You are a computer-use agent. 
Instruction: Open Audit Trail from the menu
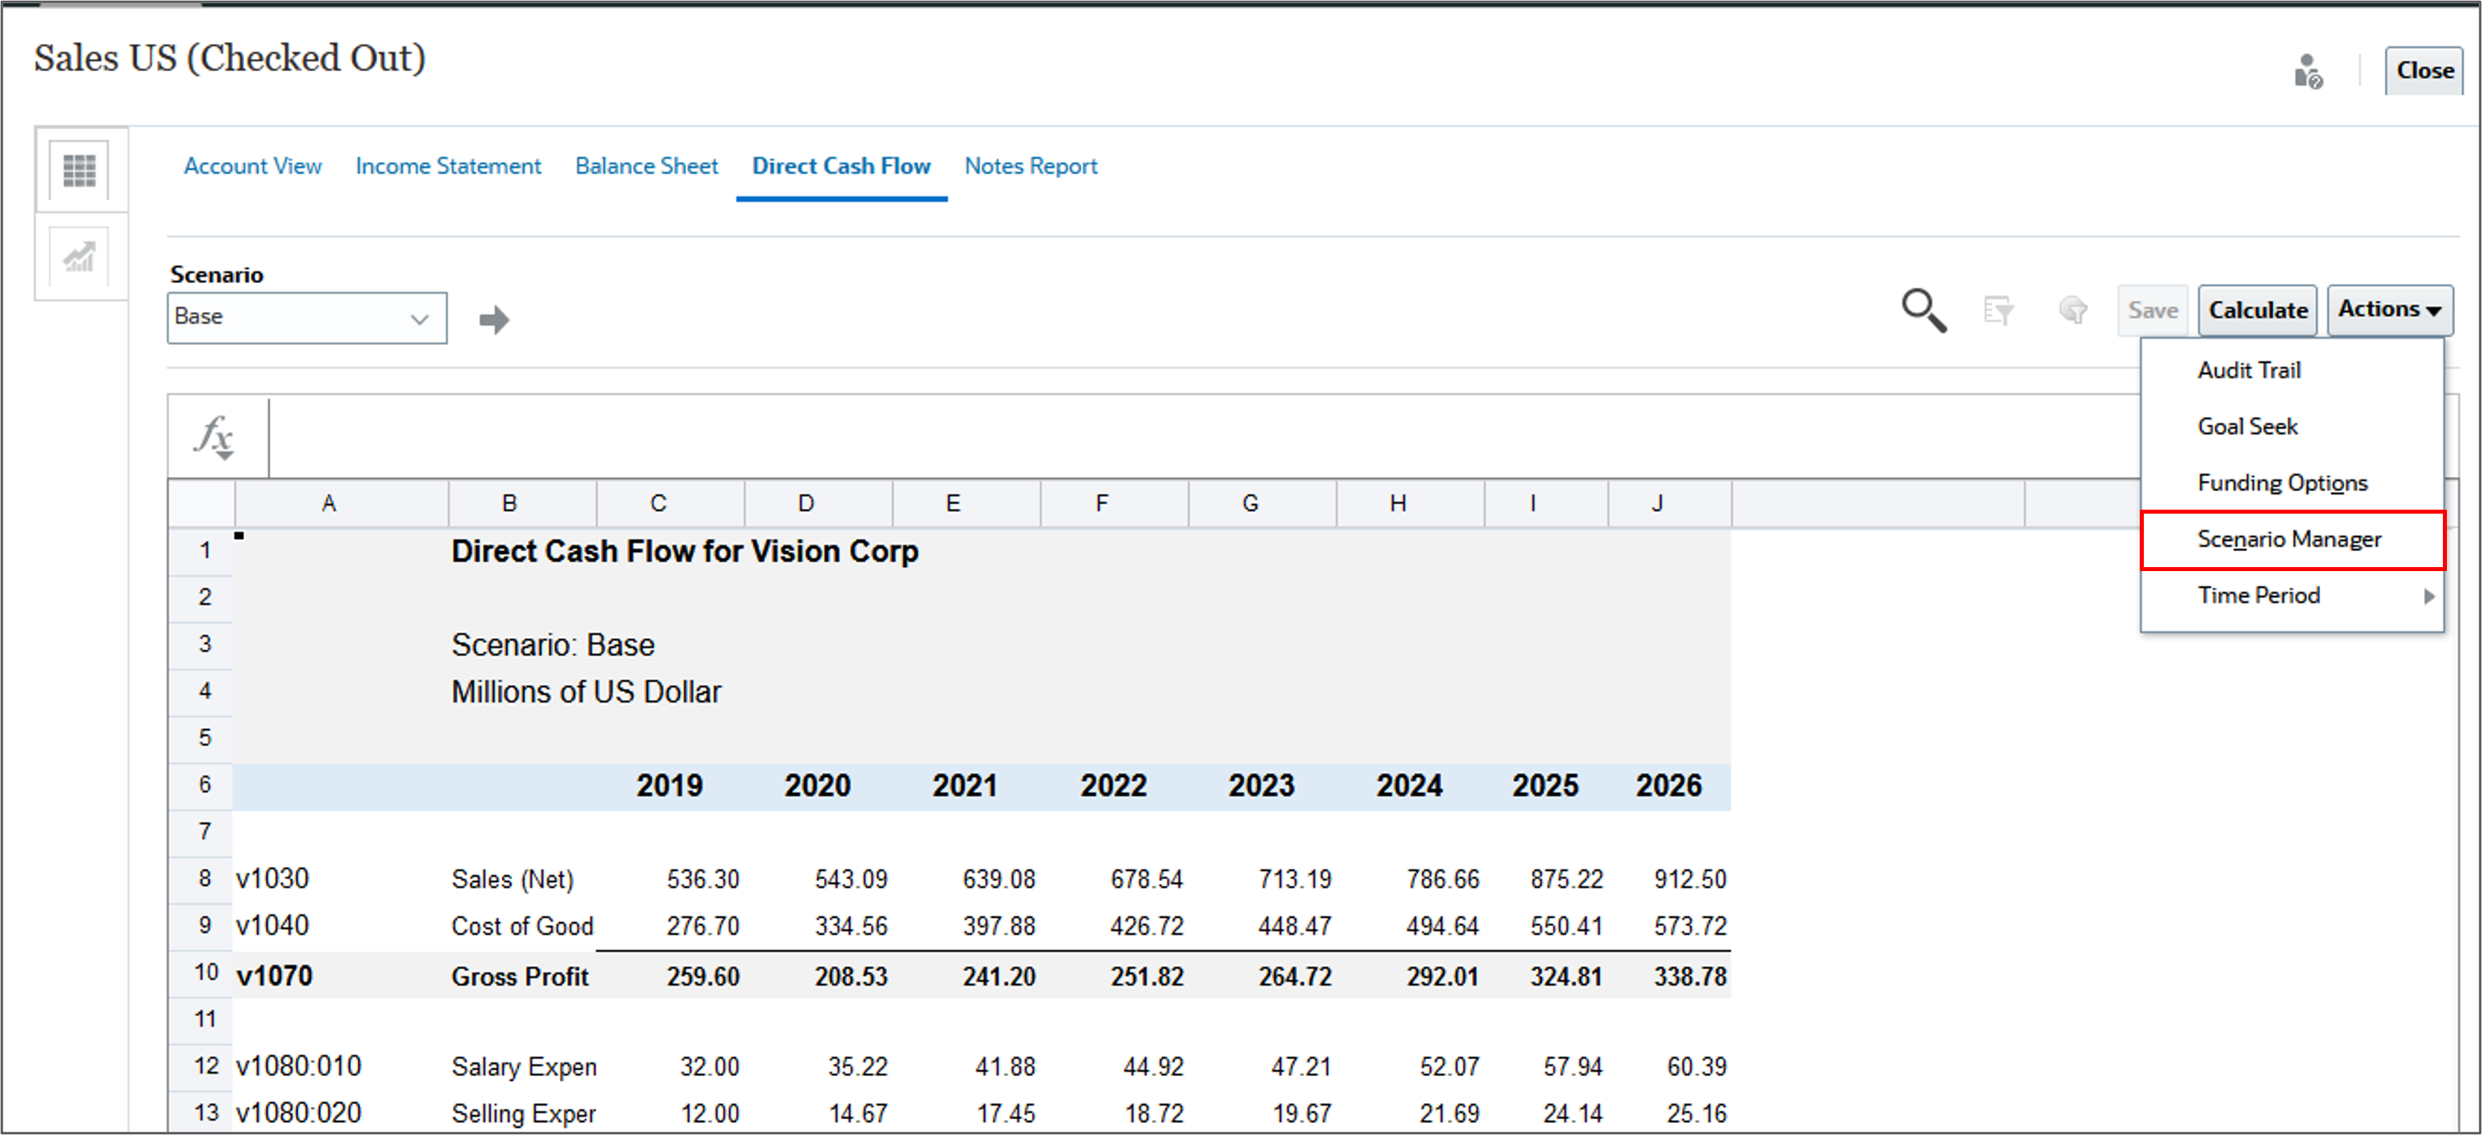pos(2249,371)
